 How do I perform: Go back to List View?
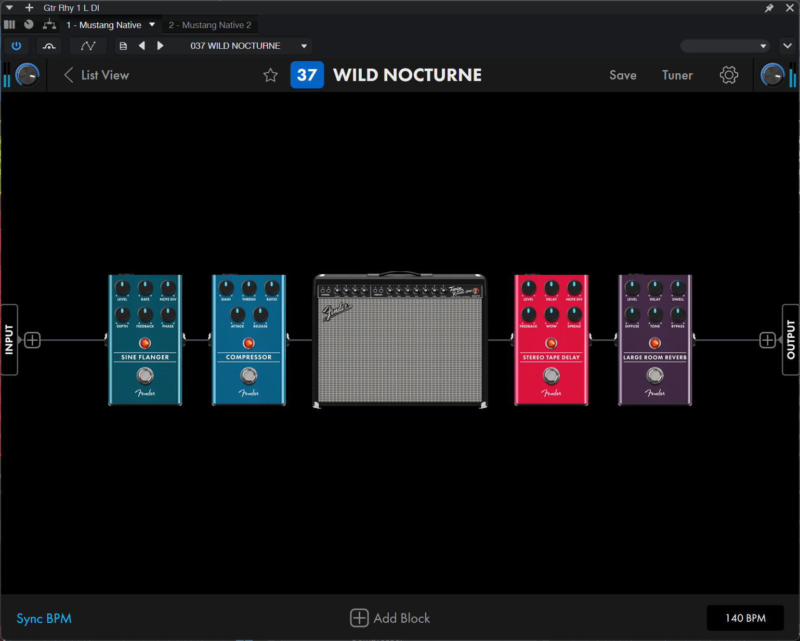[97, 75]
